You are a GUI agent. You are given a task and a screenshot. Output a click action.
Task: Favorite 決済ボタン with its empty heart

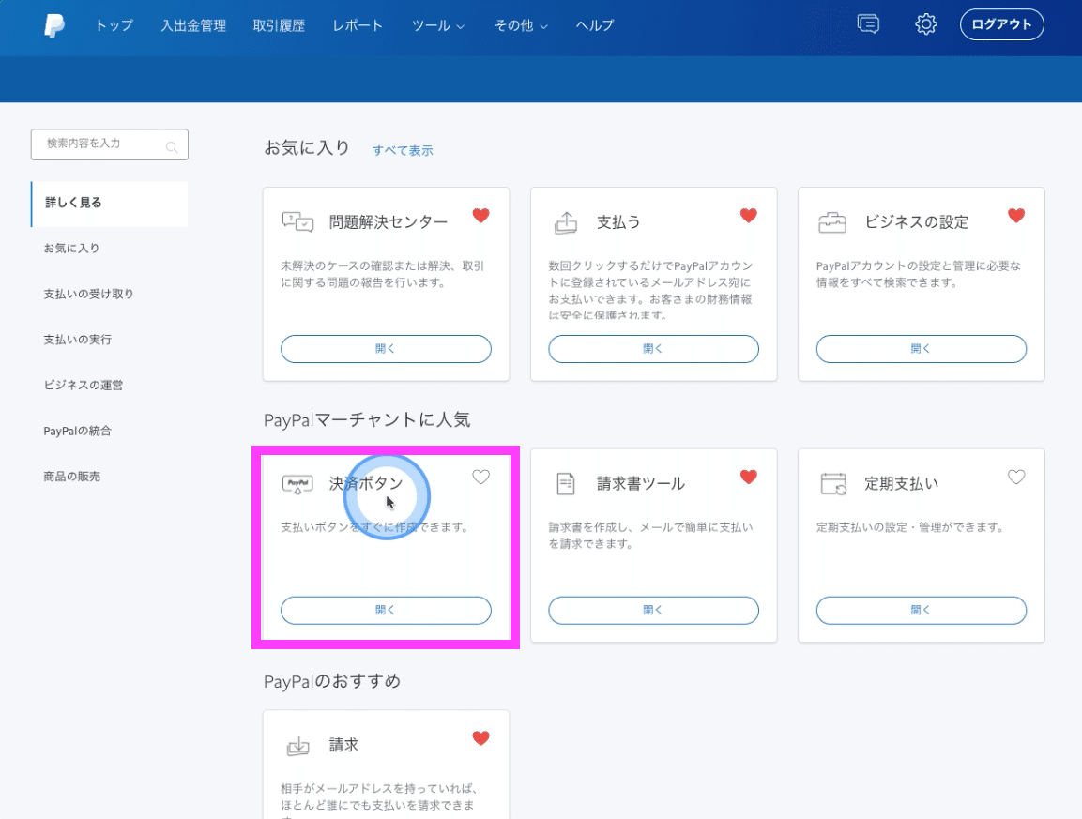click(x=481, y=477)
